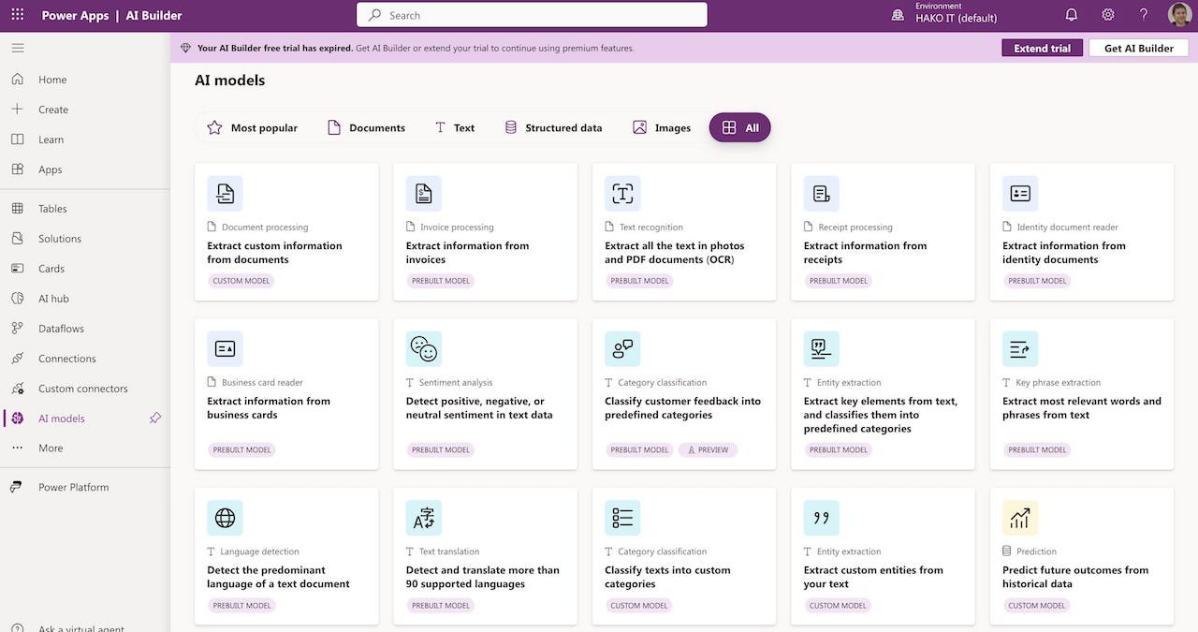Click the Get AI Builder button

coord(1139,48)
